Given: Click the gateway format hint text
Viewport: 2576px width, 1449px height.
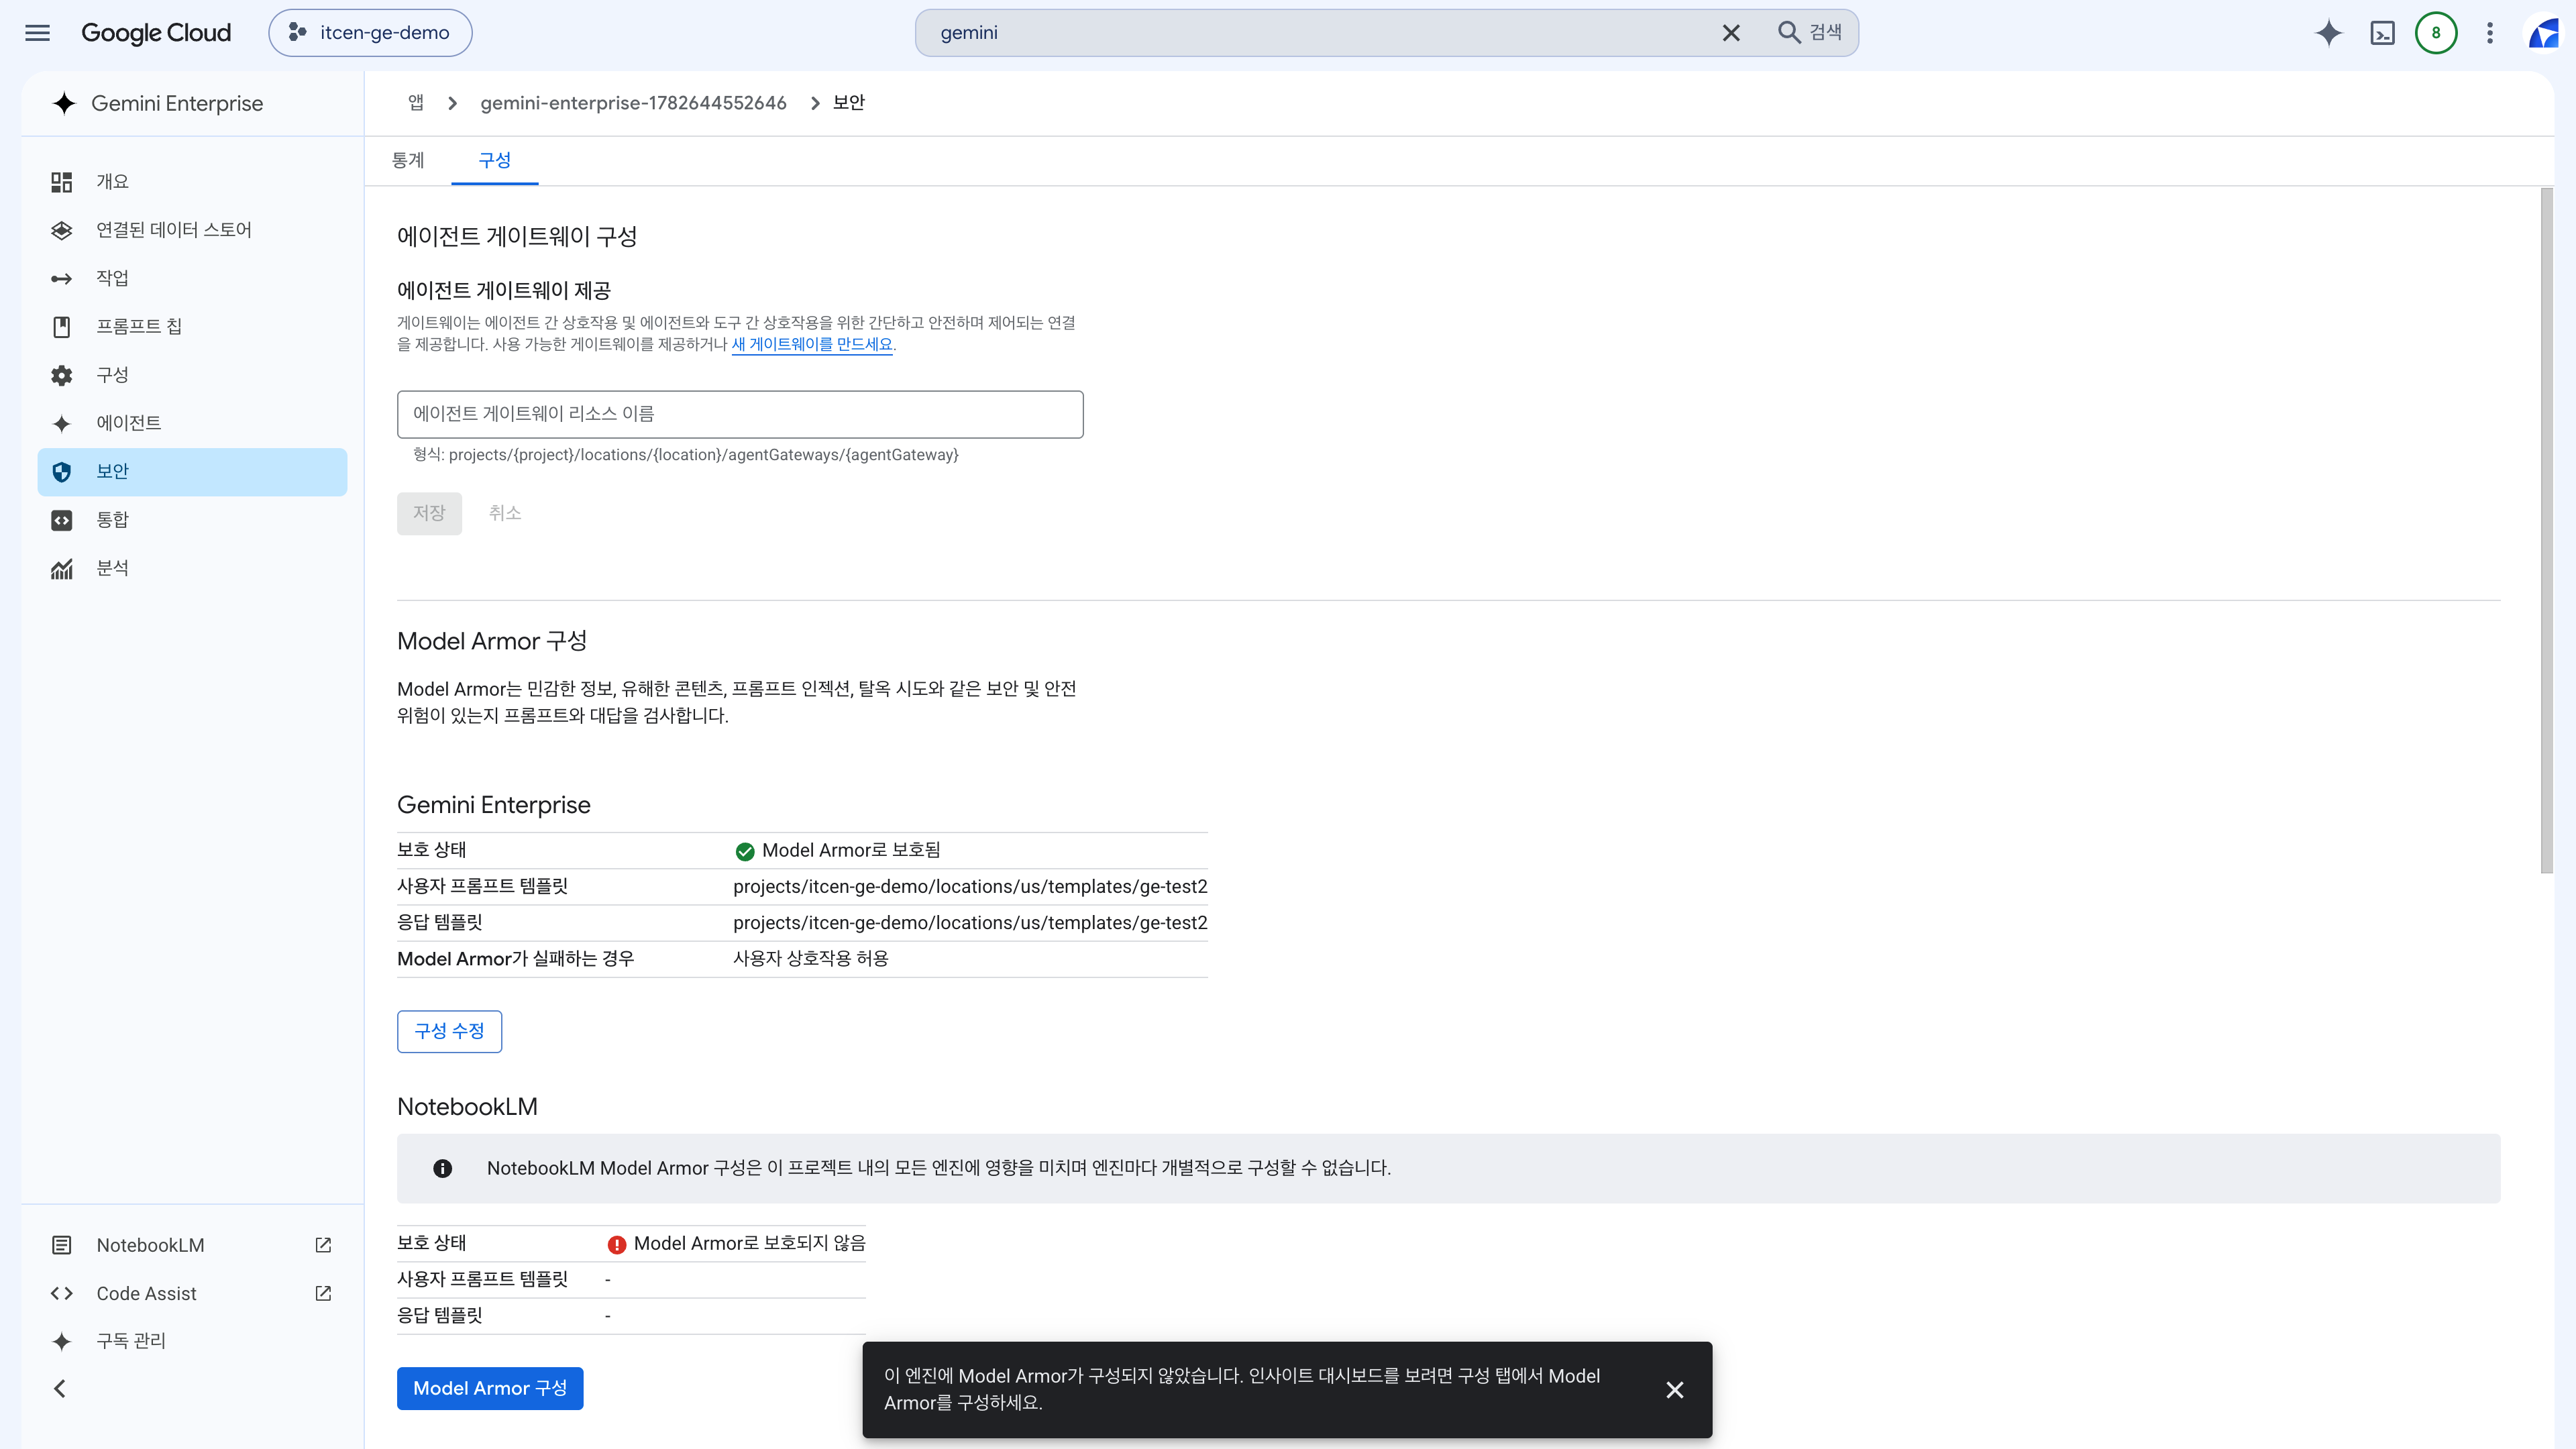Looking at the screenshot, I should (686, 455).
